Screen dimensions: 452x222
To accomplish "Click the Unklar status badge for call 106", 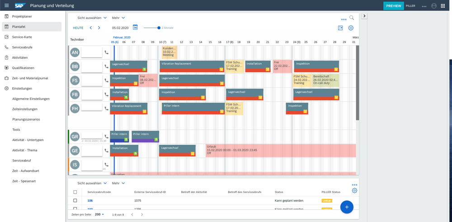I will click(x=327, y=201).
